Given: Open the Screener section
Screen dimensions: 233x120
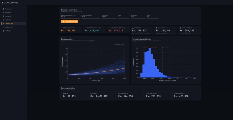Looking at the screenshot, I should 14,16.
